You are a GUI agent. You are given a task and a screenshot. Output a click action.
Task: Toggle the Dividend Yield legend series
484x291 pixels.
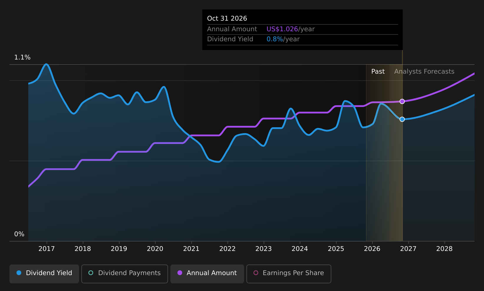(44, 274)
